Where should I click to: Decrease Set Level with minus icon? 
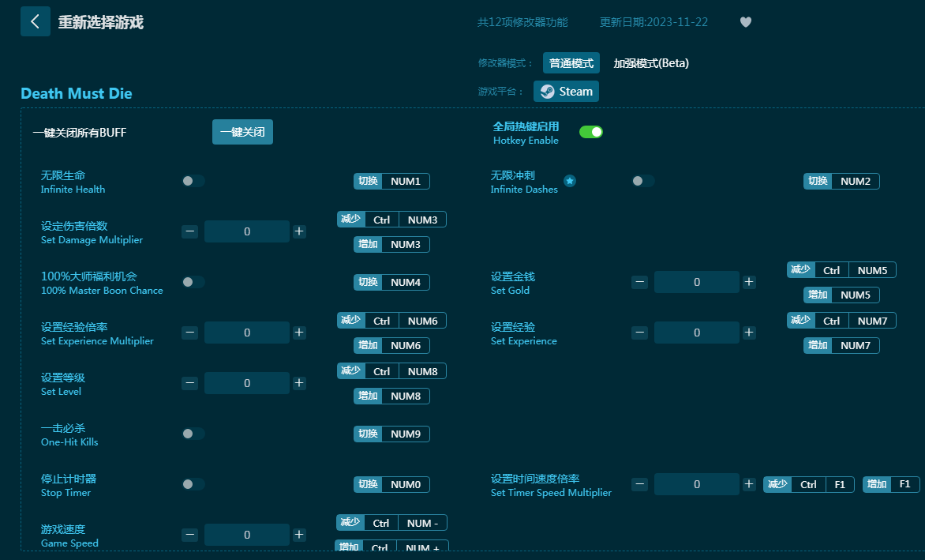(189, 383)
